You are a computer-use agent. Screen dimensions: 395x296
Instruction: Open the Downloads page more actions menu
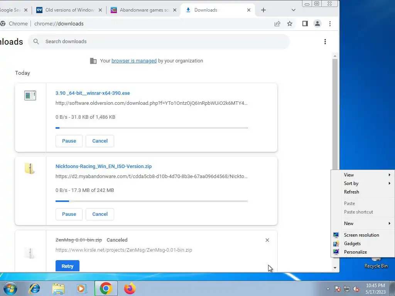click(x=325, y=42)
